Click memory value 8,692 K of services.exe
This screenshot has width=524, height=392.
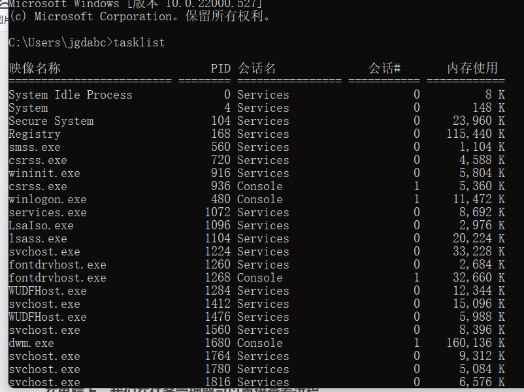coord(482,212)
